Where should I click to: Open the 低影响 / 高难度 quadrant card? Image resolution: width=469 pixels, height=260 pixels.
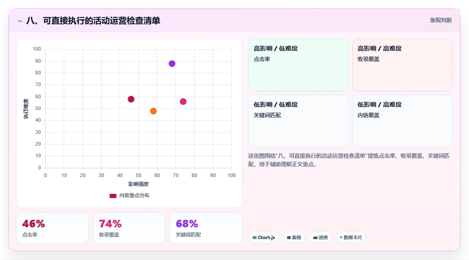point(402,121)
